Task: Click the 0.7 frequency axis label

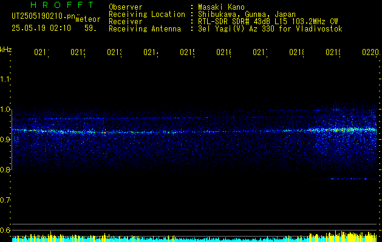Action: point(5,200)
